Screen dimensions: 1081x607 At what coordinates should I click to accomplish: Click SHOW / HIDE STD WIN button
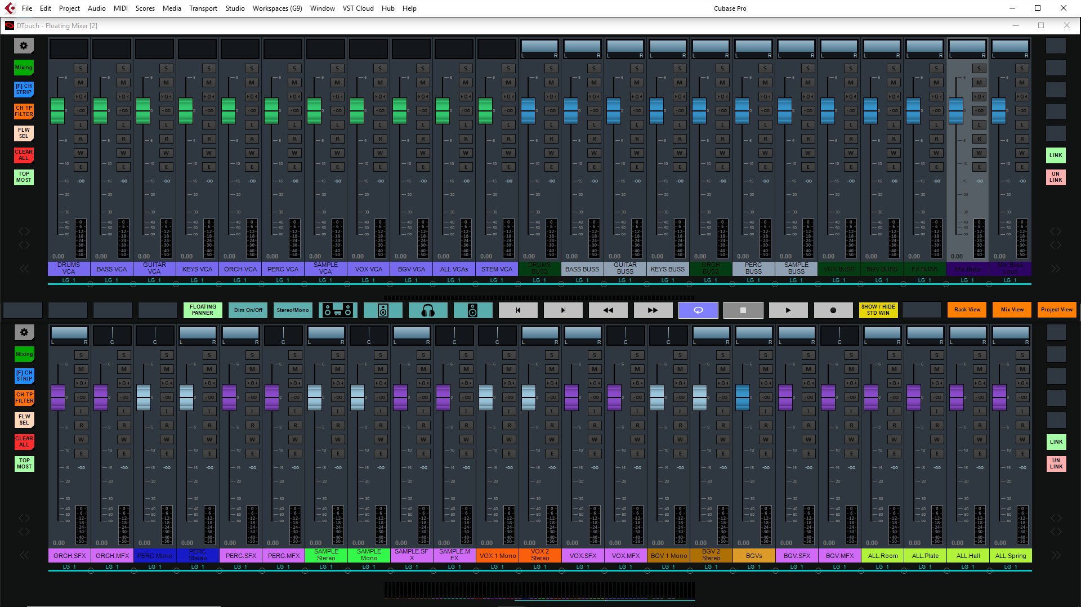(878, 310)
